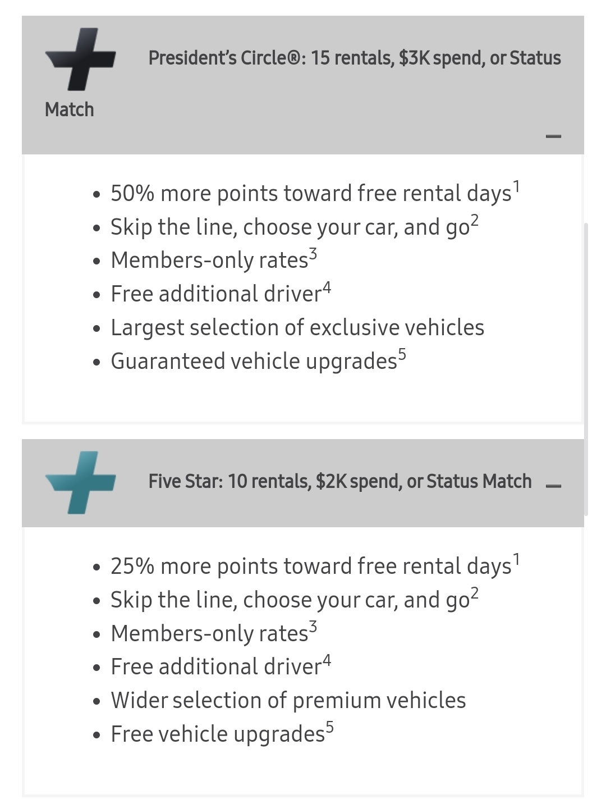Click the 'Match' label under black icon
This screenshot has width=606, height=799.
point(69,109)
